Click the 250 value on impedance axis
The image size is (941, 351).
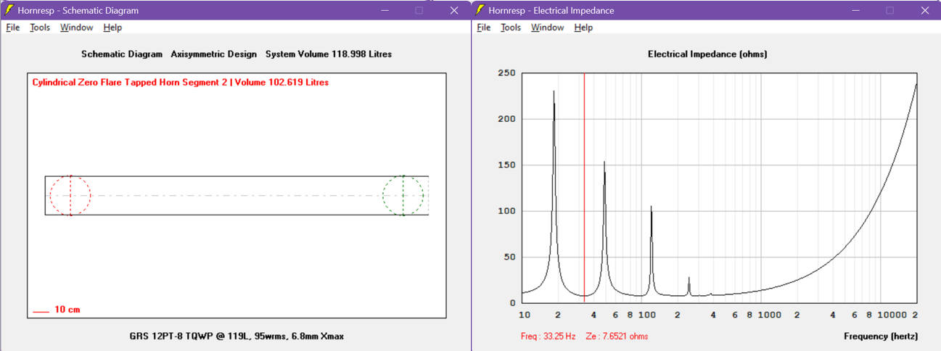click(507, 73)
